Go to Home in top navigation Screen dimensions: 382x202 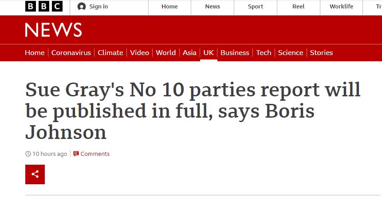[x=169, y=7]
